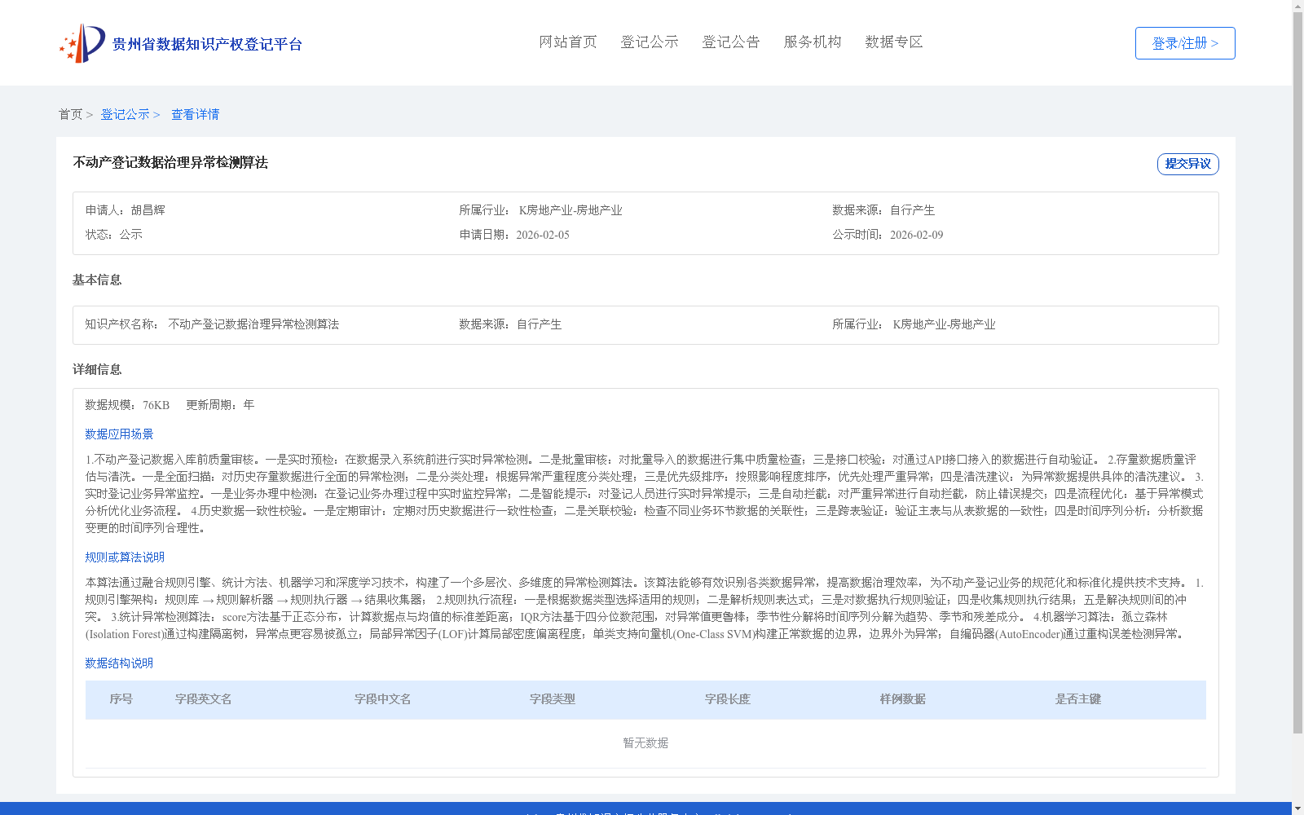Click the 状态: 公示 text
Viewport: 1304px width, 815px height.
point(114,235)
